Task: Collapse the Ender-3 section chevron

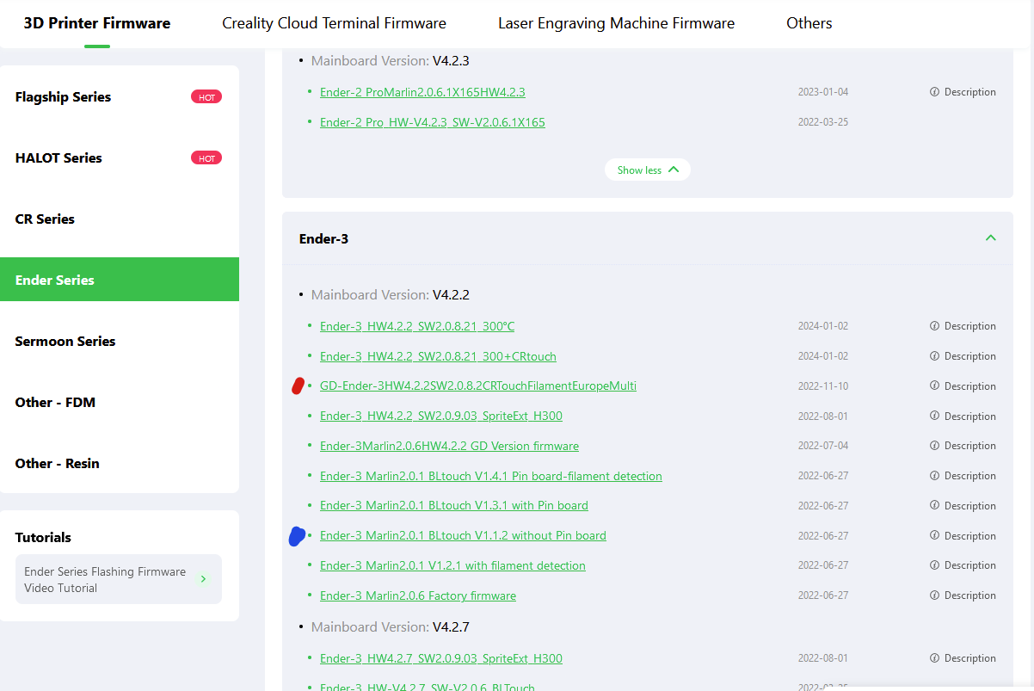Action: [x=990, y=238]
